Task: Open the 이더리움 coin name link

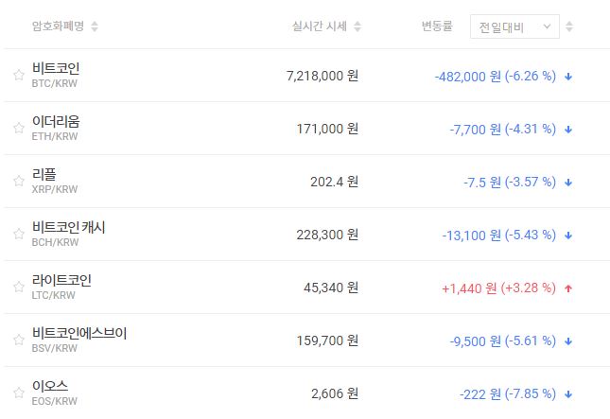Action: coord(55,122)
